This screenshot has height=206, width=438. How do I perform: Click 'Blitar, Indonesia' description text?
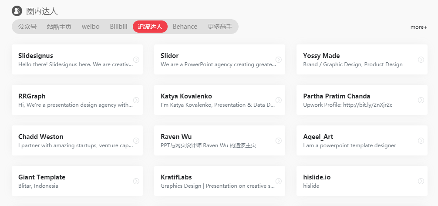coord(38,186)
